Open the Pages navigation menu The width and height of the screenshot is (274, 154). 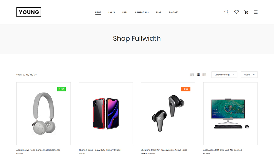pos(111,12)
